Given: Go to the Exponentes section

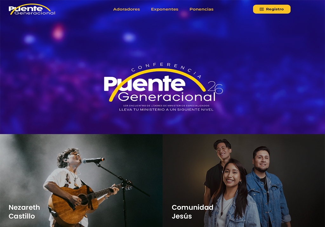Looking at the screenshot, I should (x=165, y=9).
